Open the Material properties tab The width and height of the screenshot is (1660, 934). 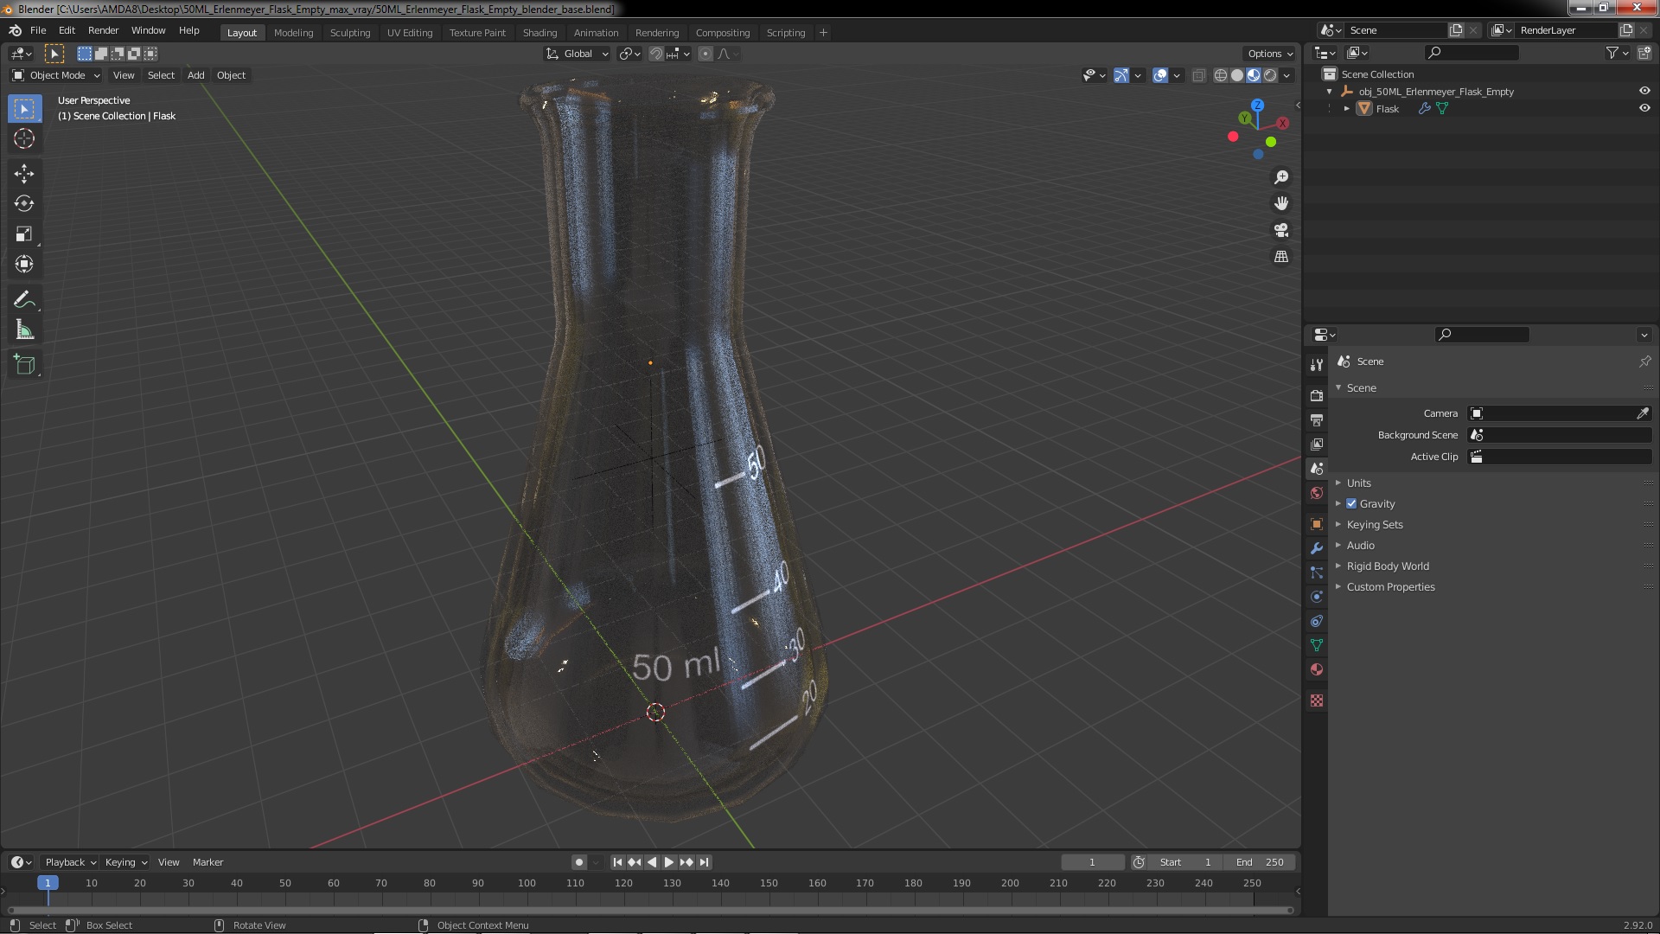point(1317,669)
